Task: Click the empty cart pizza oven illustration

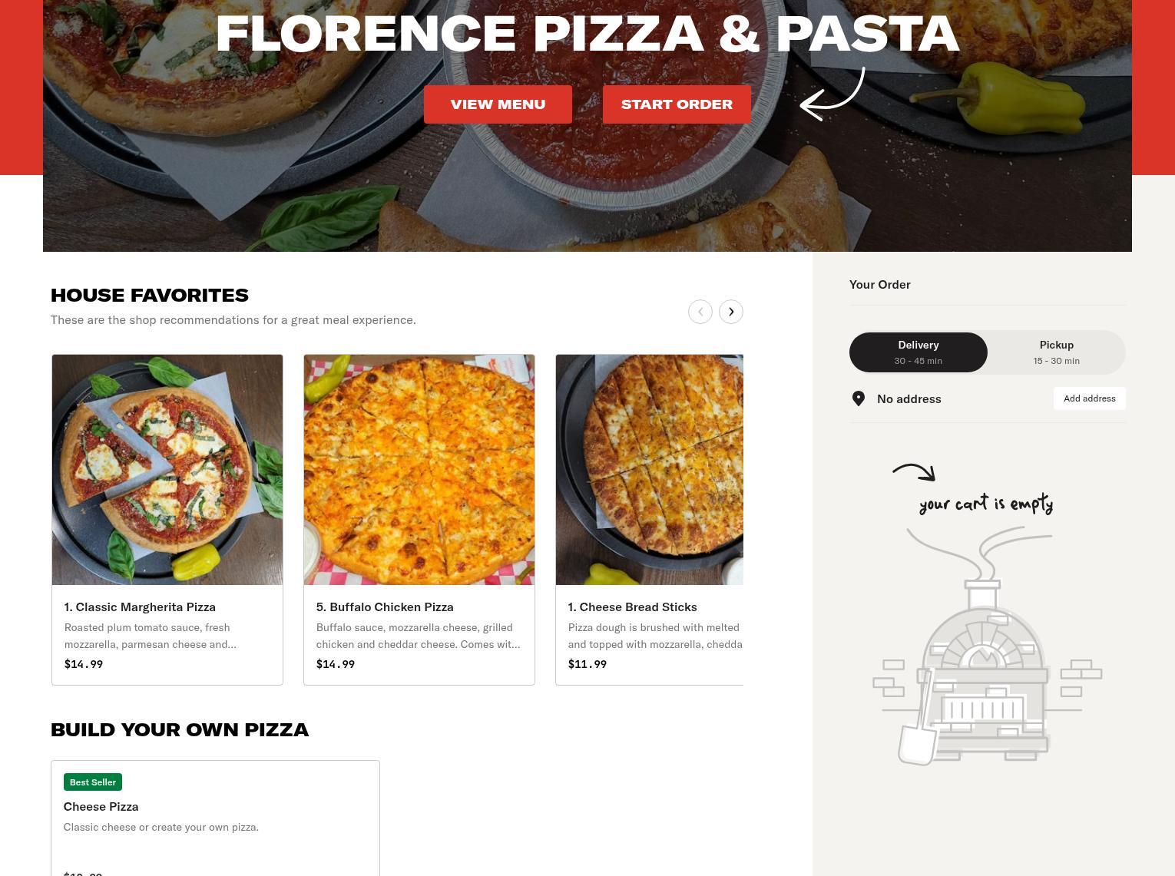Action: pos(987,646)
